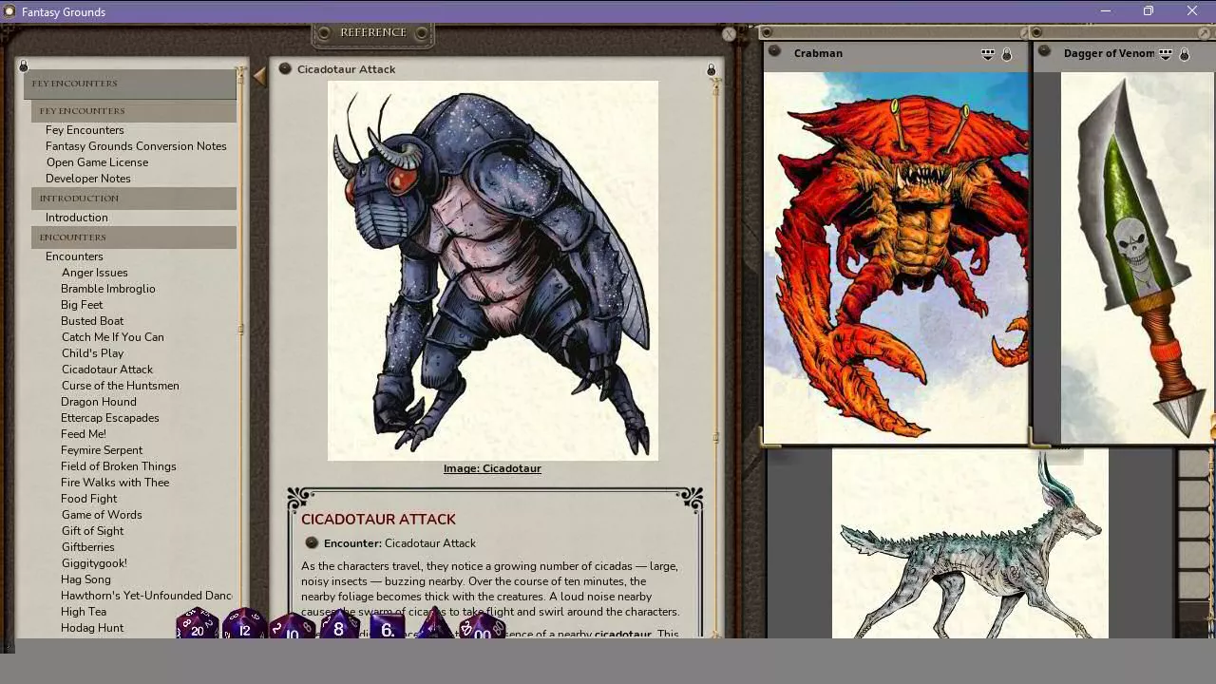
Task: Open the Big Feet encounter
Action: tap(82, 305)
